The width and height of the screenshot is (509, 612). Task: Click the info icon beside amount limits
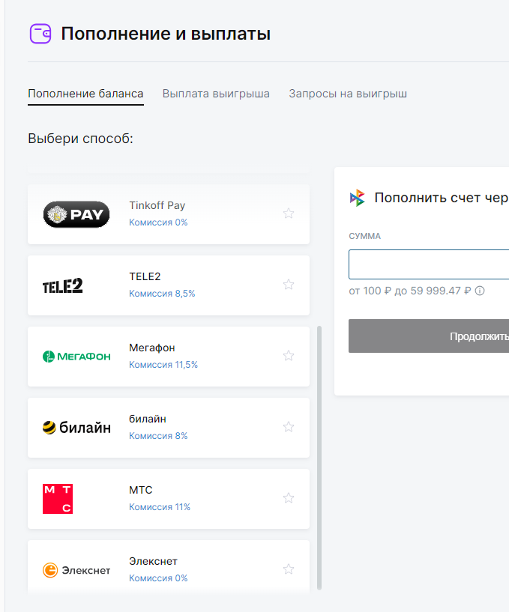pyautogui.click(x=480, y=291)
